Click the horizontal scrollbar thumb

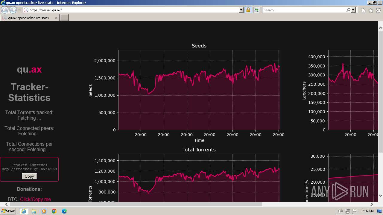point(136,205)
